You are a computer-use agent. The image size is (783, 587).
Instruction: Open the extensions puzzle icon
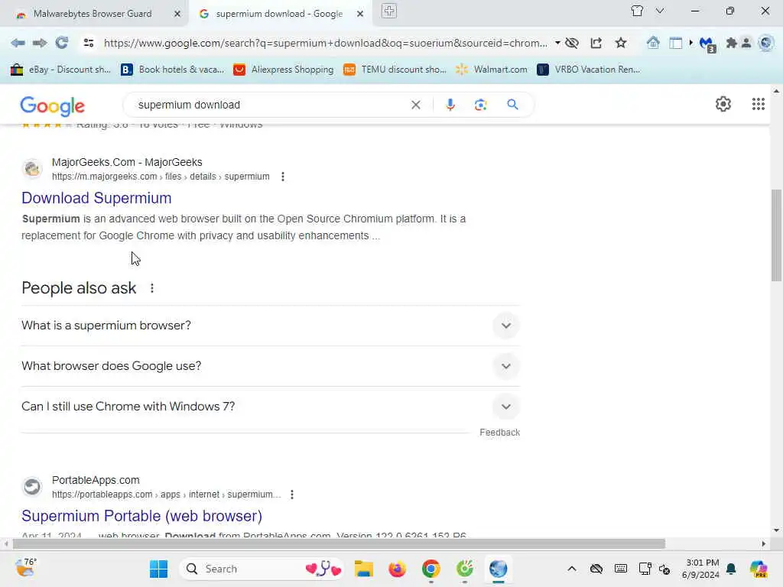pos(732,43)
